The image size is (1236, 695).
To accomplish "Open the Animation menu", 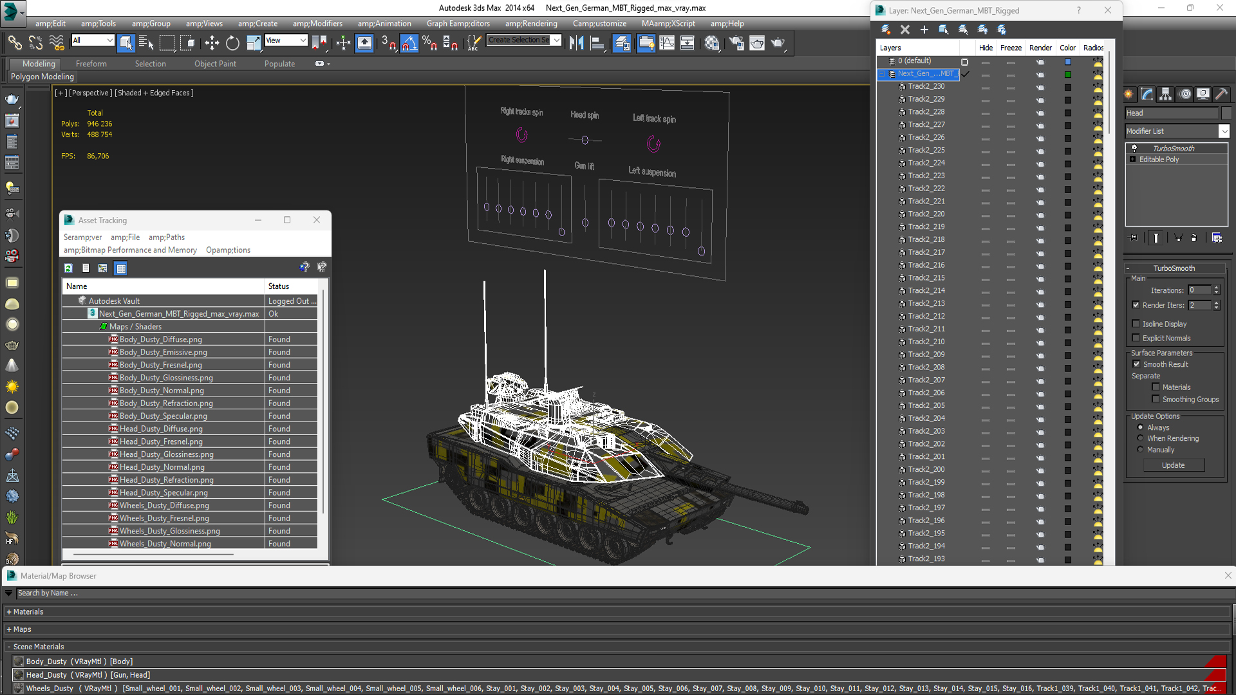I will point(384,24).
